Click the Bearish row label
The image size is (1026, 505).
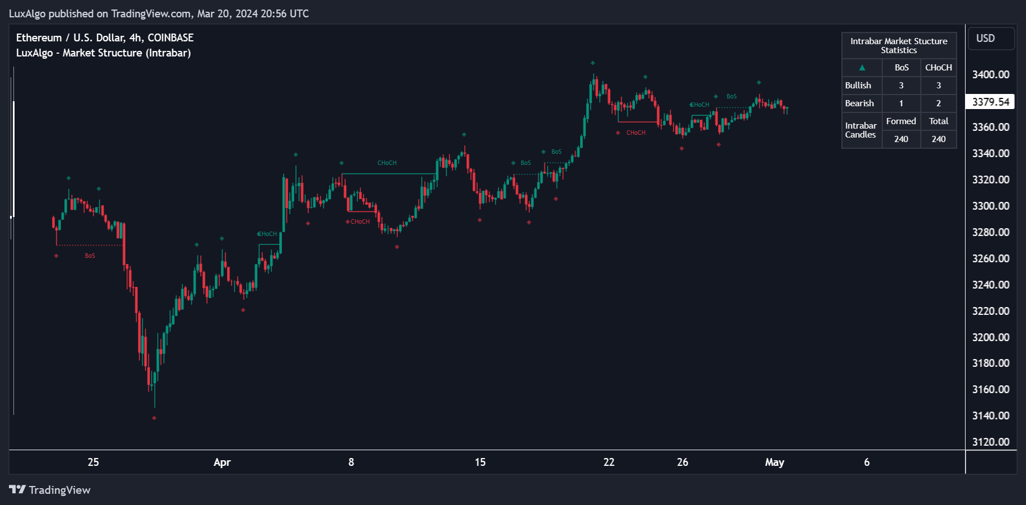tap(859, 103)
